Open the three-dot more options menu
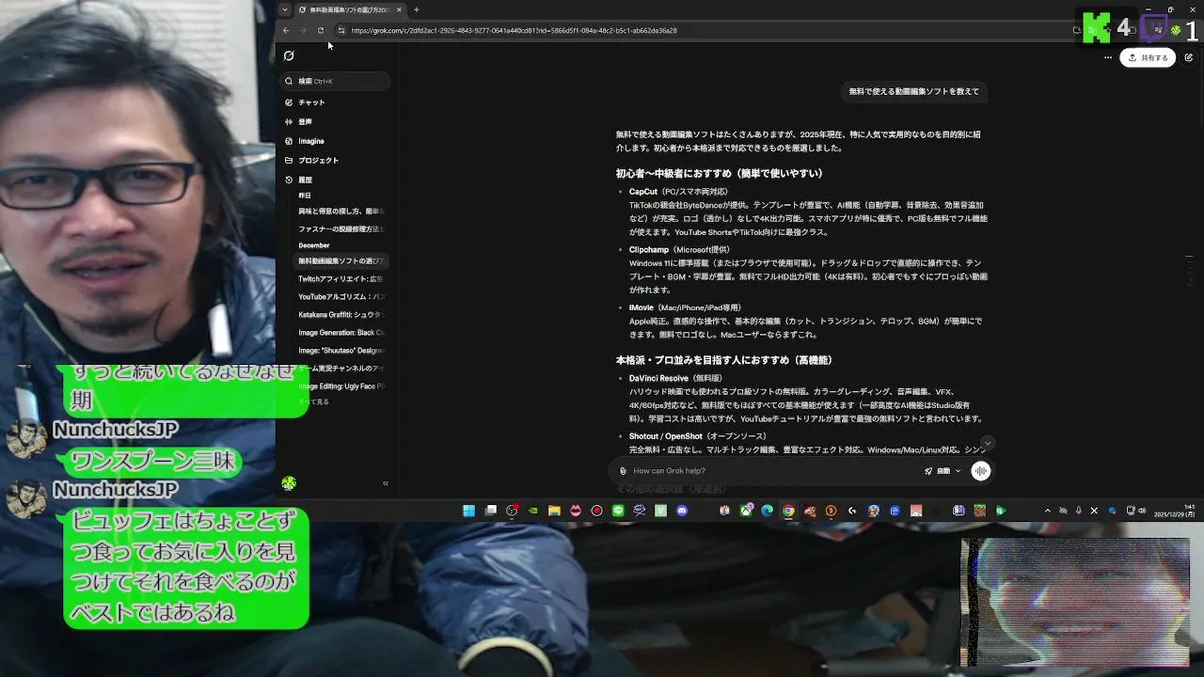The height and width of the screenshot is (677, 1204). tap(1107, 57)
